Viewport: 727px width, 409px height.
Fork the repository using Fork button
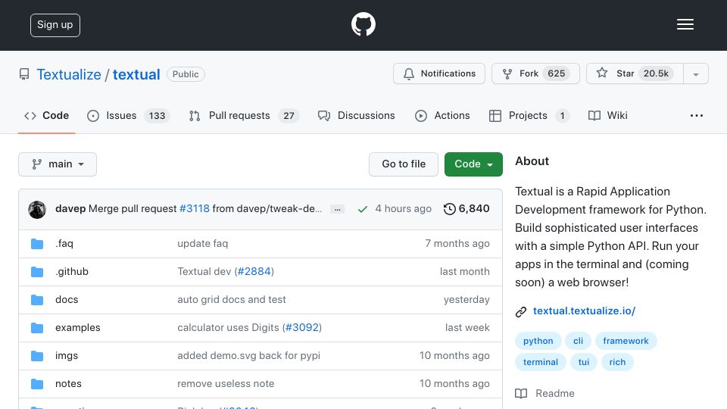535,73
